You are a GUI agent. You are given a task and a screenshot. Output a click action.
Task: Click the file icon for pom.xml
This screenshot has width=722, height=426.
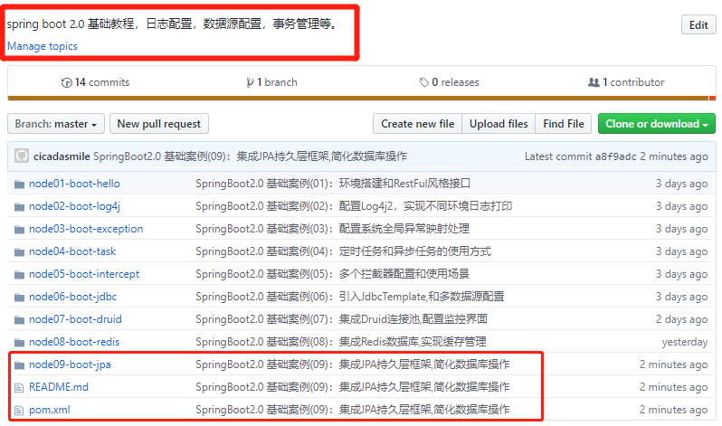point(19,411)
